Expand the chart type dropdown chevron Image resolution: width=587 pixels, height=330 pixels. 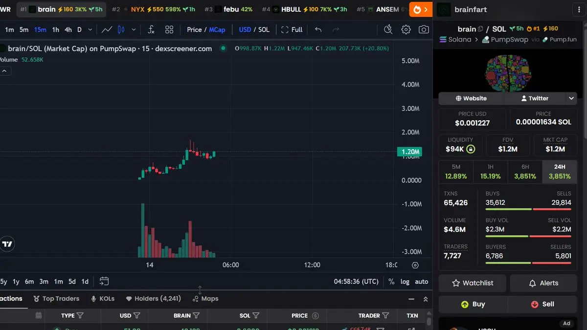(x=134, y=29)
